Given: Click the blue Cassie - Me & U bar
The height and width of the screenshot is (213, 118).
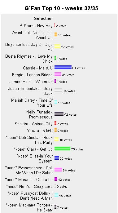Looking at the screenshot, I should pyautogui.click(x=63, y=67).
